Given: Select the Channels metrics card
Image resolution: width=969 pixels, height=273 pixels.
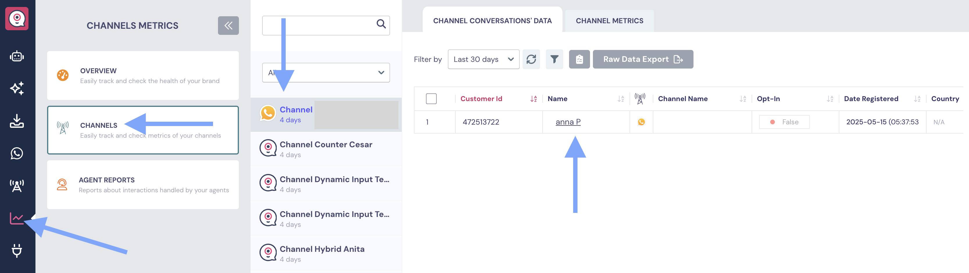Looking at the screenshot, I should [143, 130].
